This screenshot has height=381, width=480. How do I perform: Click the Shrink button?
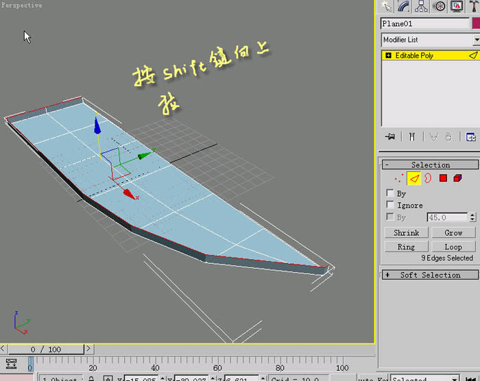coord(406,232)
